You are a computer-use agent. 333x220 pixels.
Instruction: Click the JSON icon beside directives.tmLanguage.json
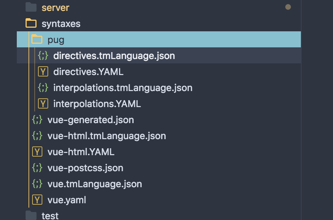click(x=43, y=56)
